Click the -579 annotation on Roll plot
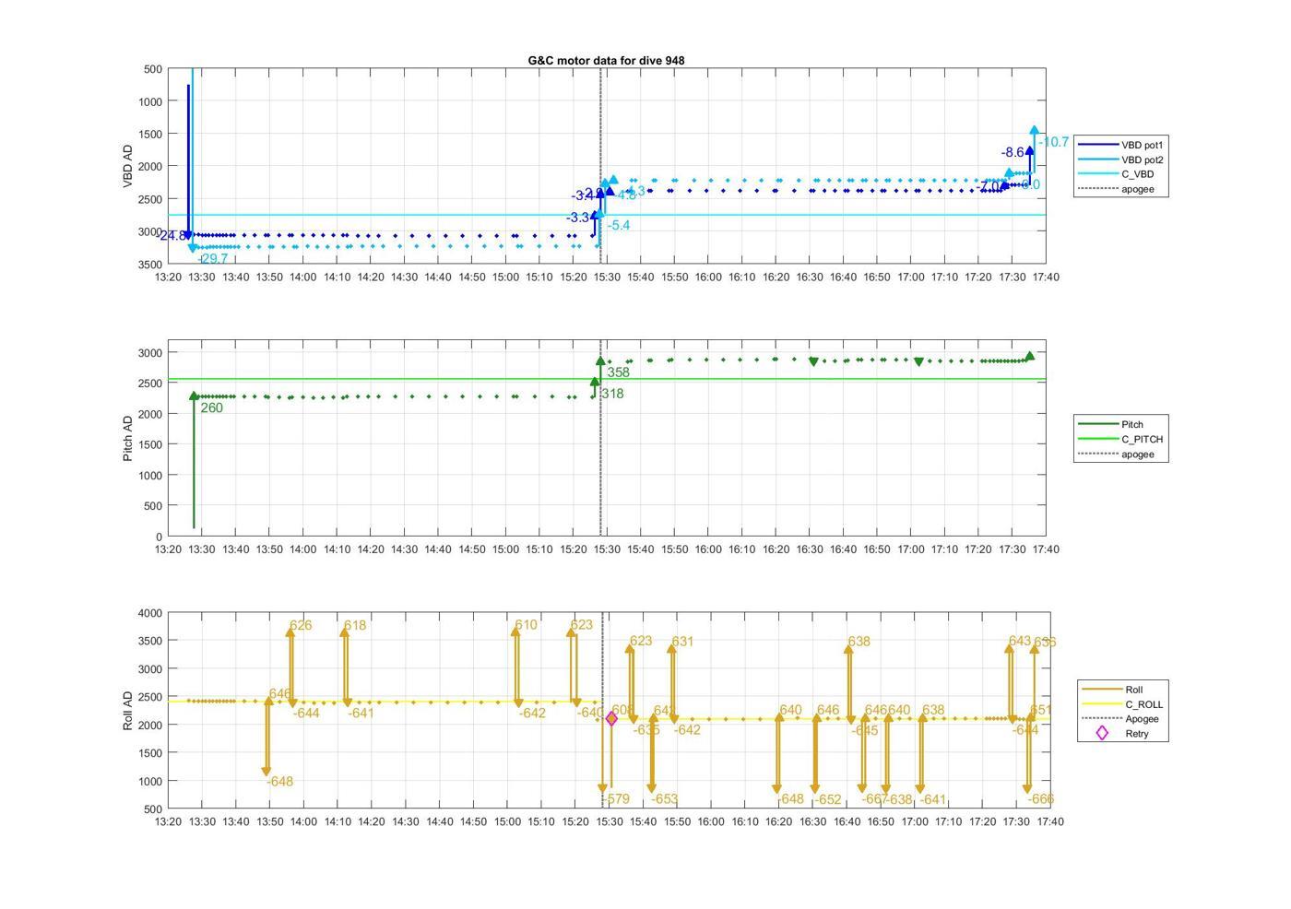Screen dimensions: 1291x909 (x=616, y=799)
